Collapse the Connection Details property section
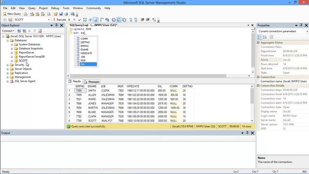This screenshot has height=174, width=309. [x=258, y=86]
